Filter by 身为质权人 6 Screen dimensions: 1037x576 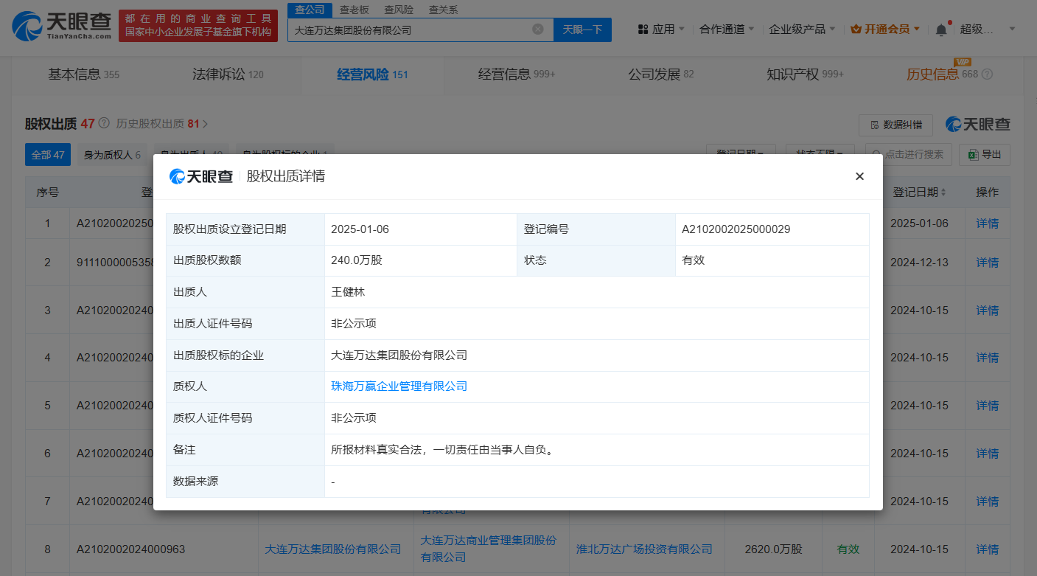(112, 155)
